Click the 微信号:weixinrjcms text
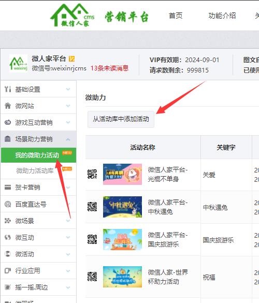The image size is (259, 303). coord(59,68)
